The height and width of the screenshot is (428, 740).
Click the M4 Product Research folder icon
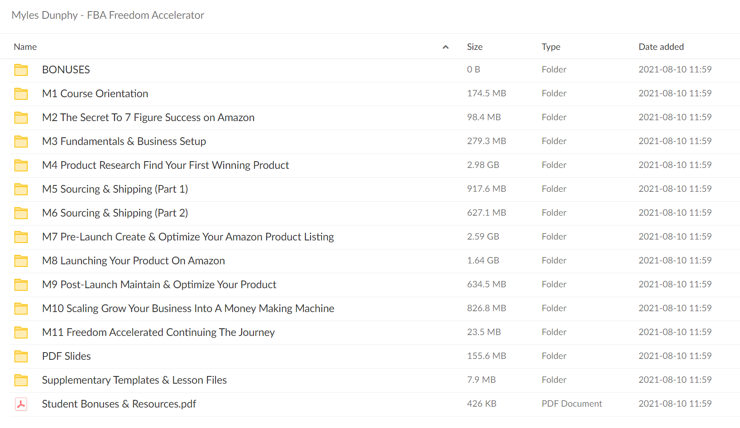pos(21,165)
